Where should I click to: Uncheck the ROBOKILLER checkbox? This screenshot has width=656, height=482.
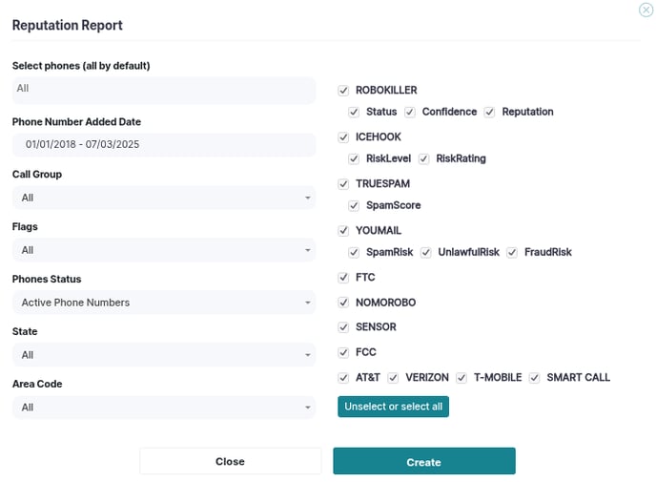coord(343,91)
